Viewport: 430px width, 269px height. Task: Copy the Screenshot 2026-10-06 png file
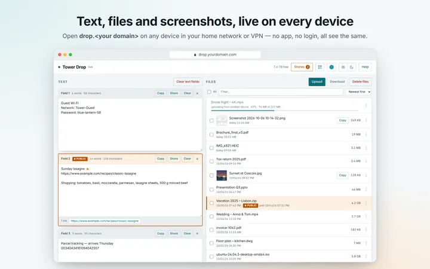coord(343,121)
